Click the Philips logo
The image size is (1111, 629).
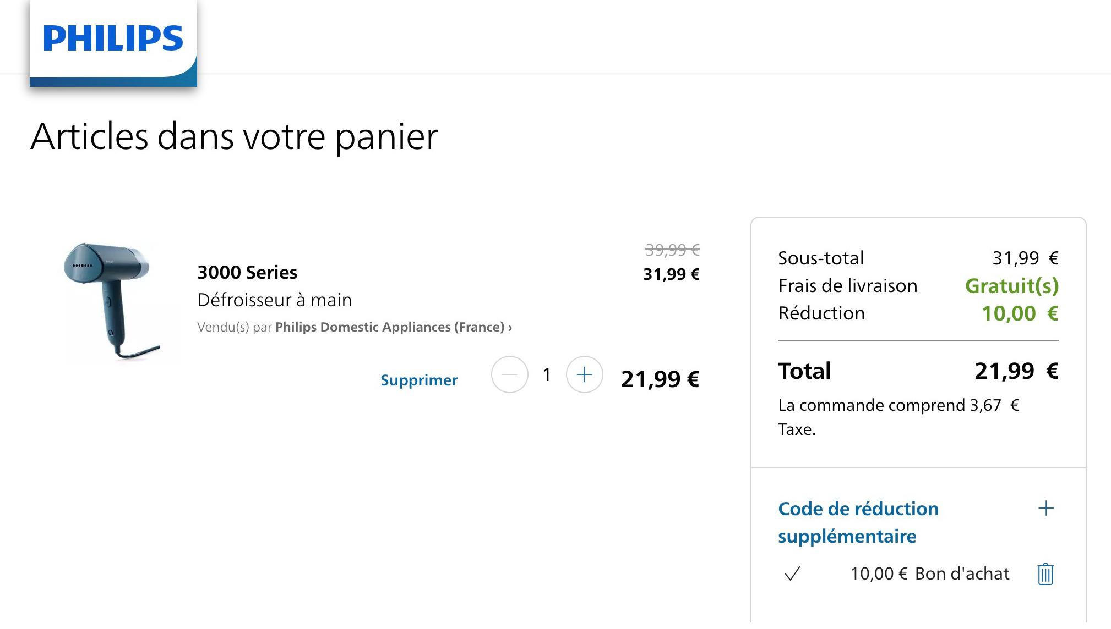113,38
